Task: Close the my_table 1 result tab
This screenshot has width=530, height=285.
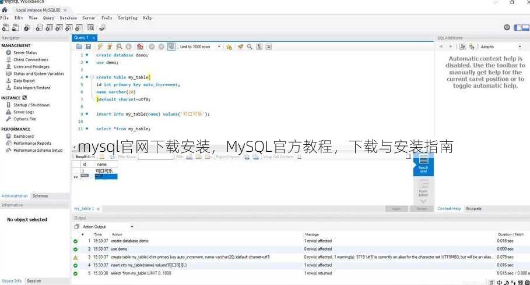Action: click(98, 209)
